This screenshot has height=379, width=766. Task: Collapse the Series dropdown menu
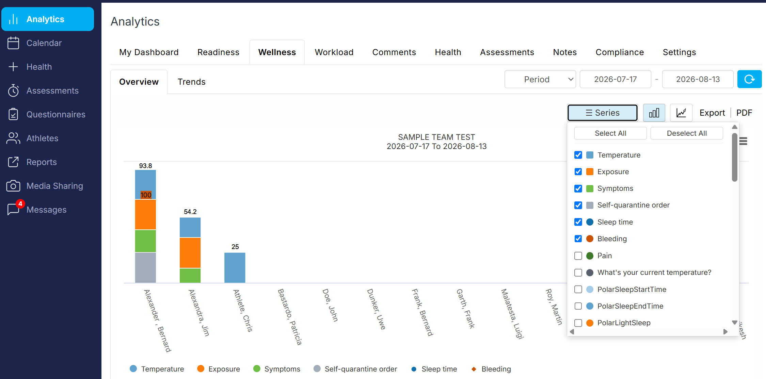(602, 113)
